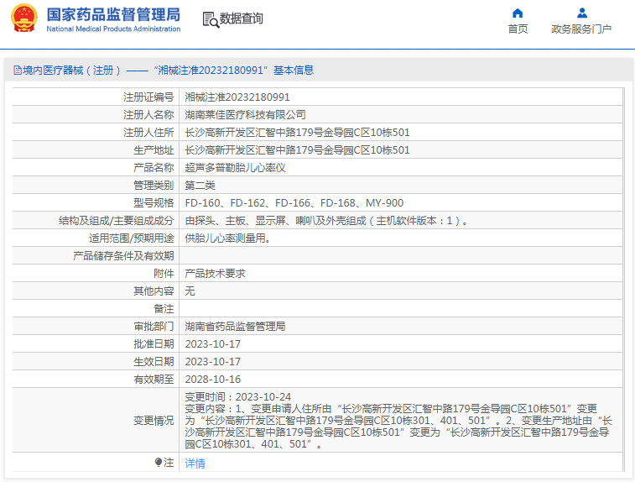Click the 备注 label
This screenshot has height=482, width=635.
tap(164, 309)
